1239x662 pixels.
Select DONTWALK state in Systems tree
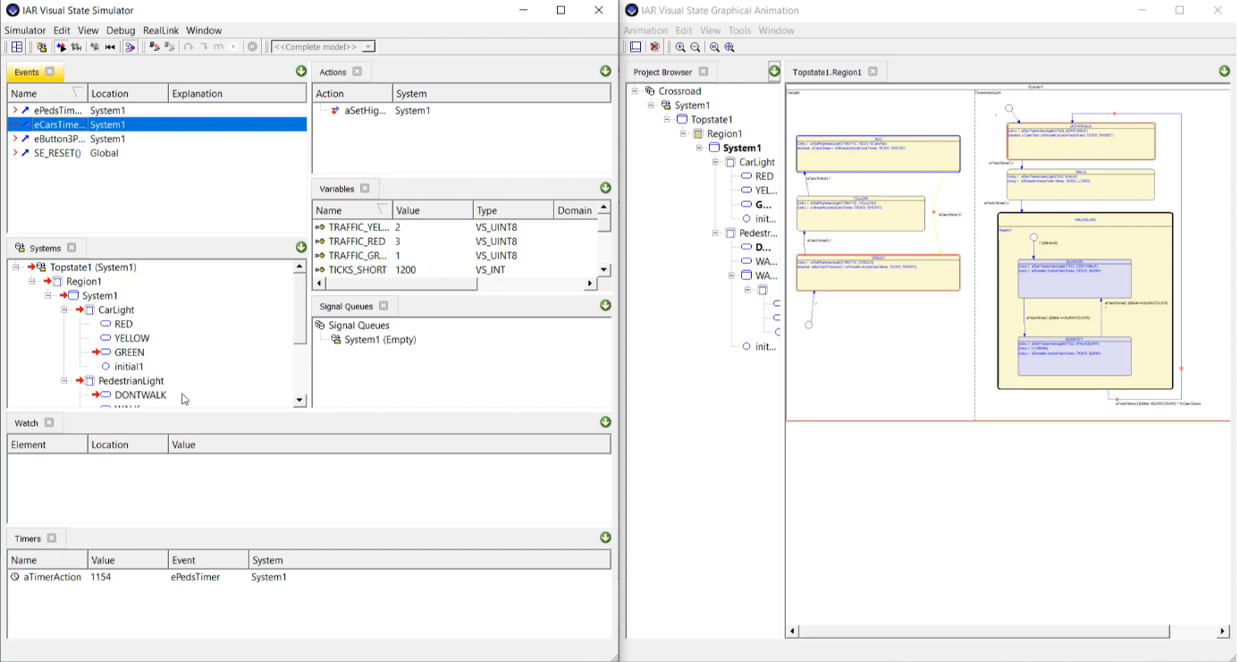click(x=140, y=395)
